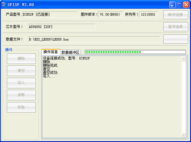Open the 型号选择 chip model selector
The image size is (191, 142).
coord(176,27)
